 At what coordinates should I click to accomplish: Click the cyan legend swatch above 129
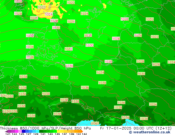pyautogui.click(x=38, y=131)
